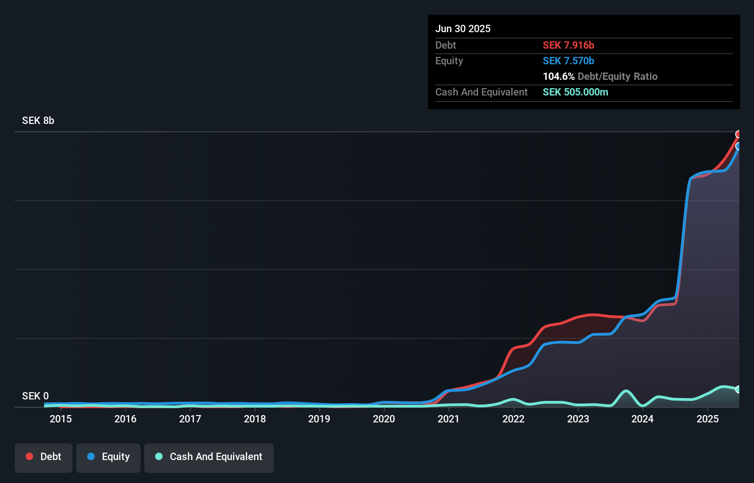Viewport: 754px width, 483px height.
Task: Select the red Debt endpoint marker
Action: (738, 134)
